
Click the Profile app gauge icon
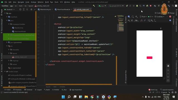pyautogui.click(x=144, y=6)
